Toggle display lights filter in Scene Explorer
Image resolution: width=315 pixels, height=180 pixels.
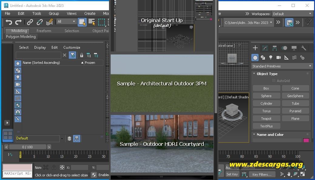click(x=18, y=77)
